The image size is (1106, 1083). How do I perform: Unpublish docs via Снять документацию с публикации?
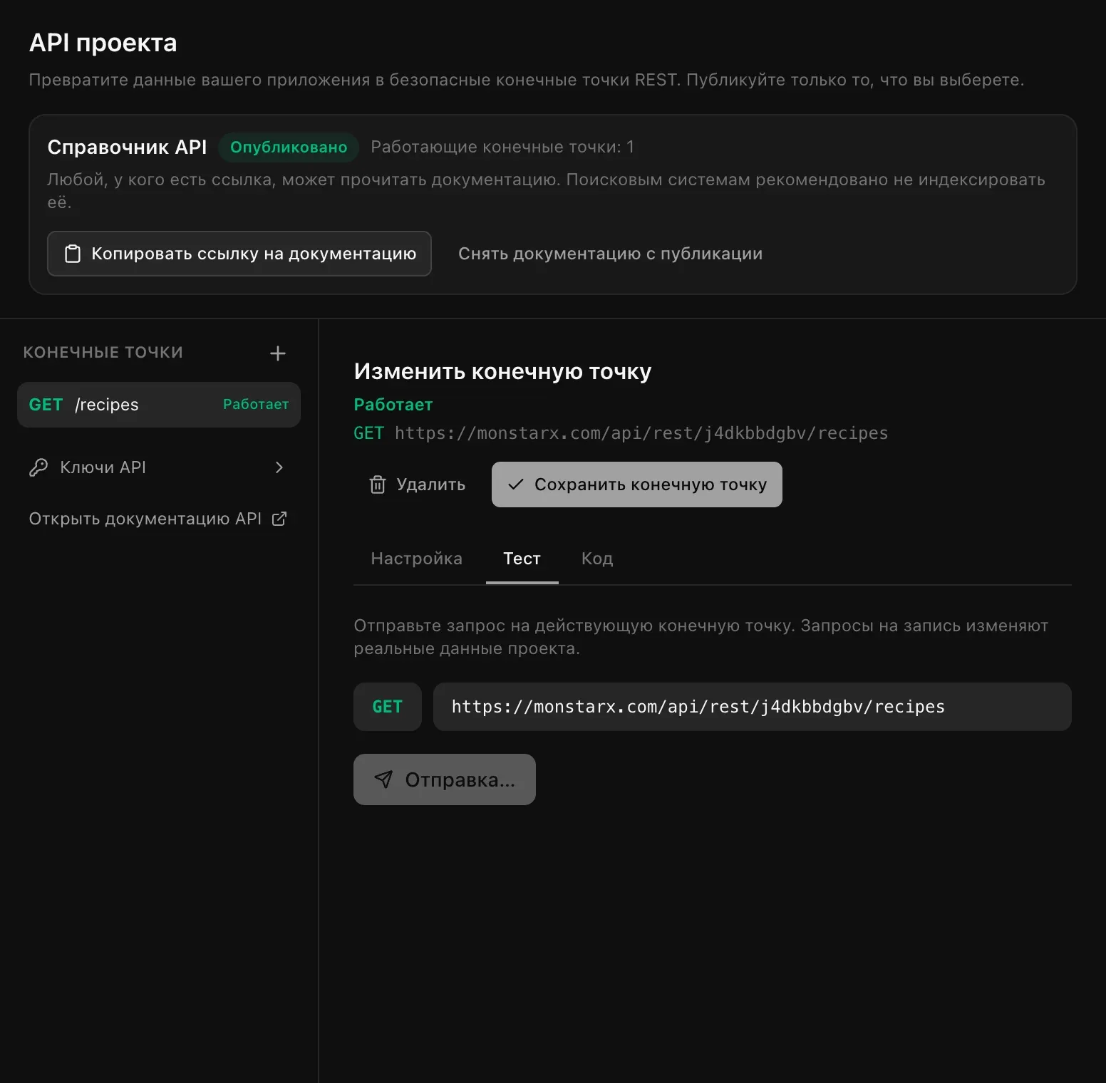tap(611, 254)
